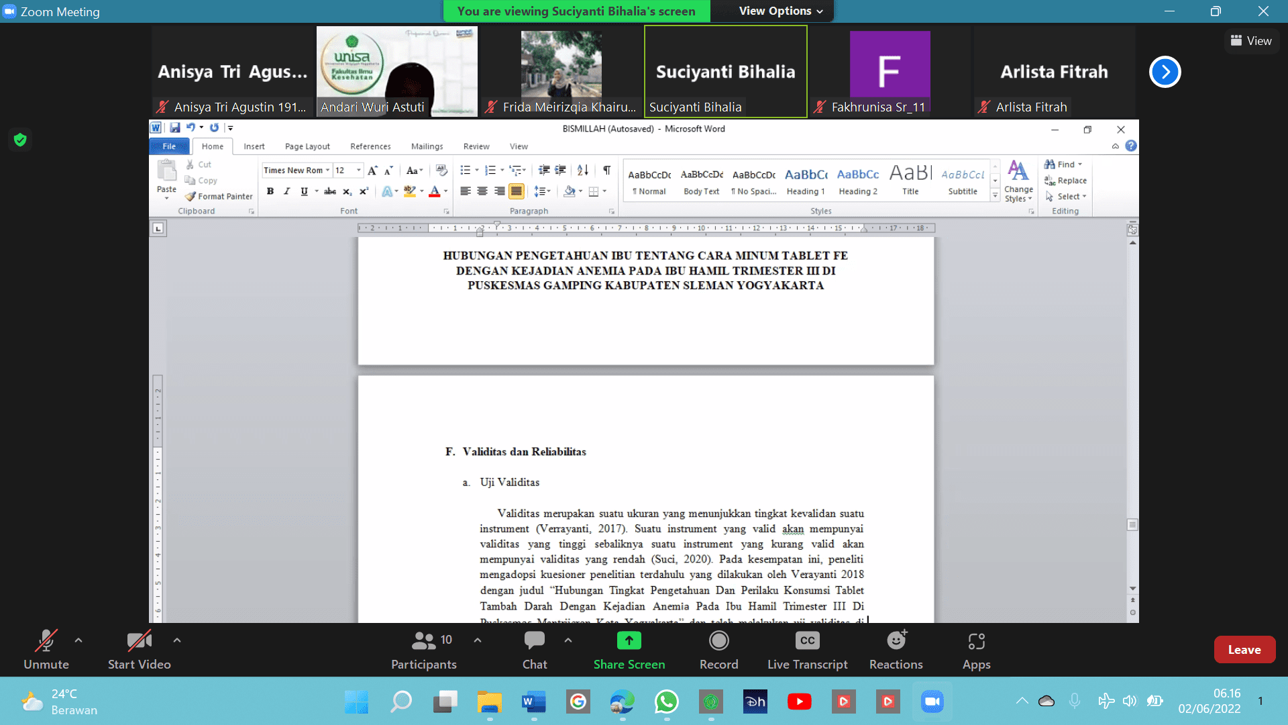Toggle Subscript formatting
Viewport: 1288px width, 725px height.
pos(347,191)
